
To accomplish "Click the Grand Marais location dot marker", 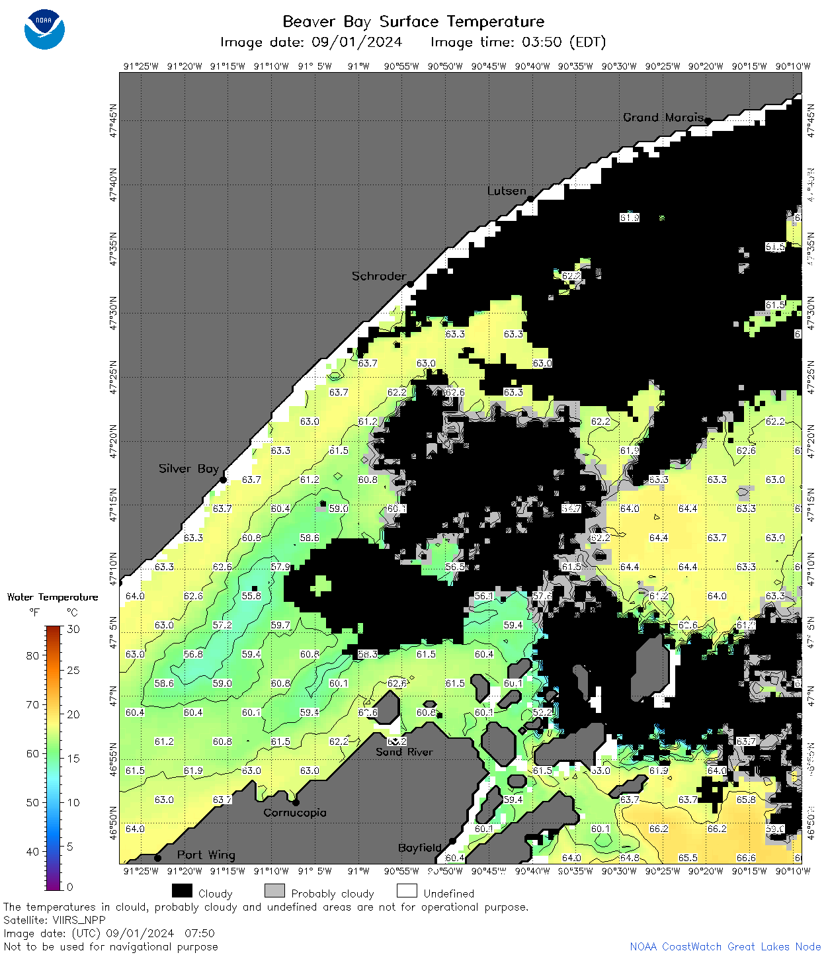I will point(708,121).
